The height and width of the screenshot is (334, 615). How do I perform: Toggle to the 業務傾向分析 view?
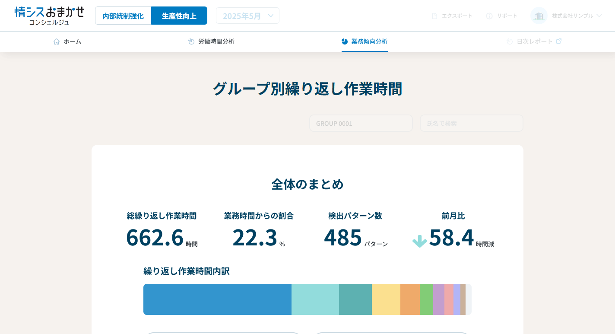coord(365,41)
